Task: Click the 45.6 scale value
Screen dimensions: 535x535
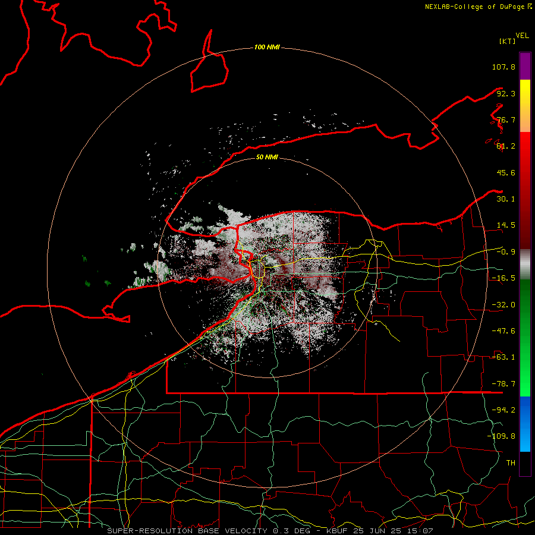Action: click(506, 172)
